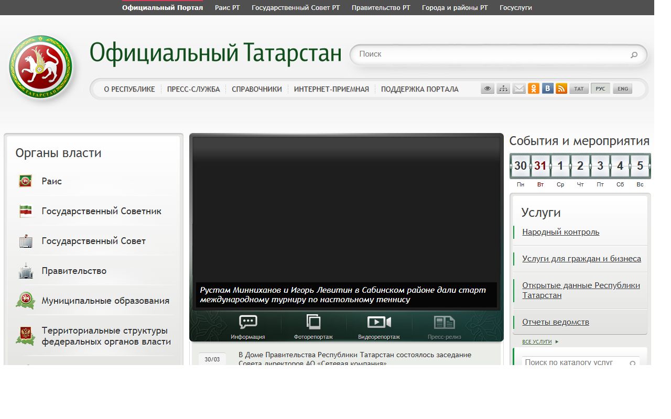Viewport: 671px width, 419px height.
Task: Switch language to ТАТ
Action: pos(579,89)
